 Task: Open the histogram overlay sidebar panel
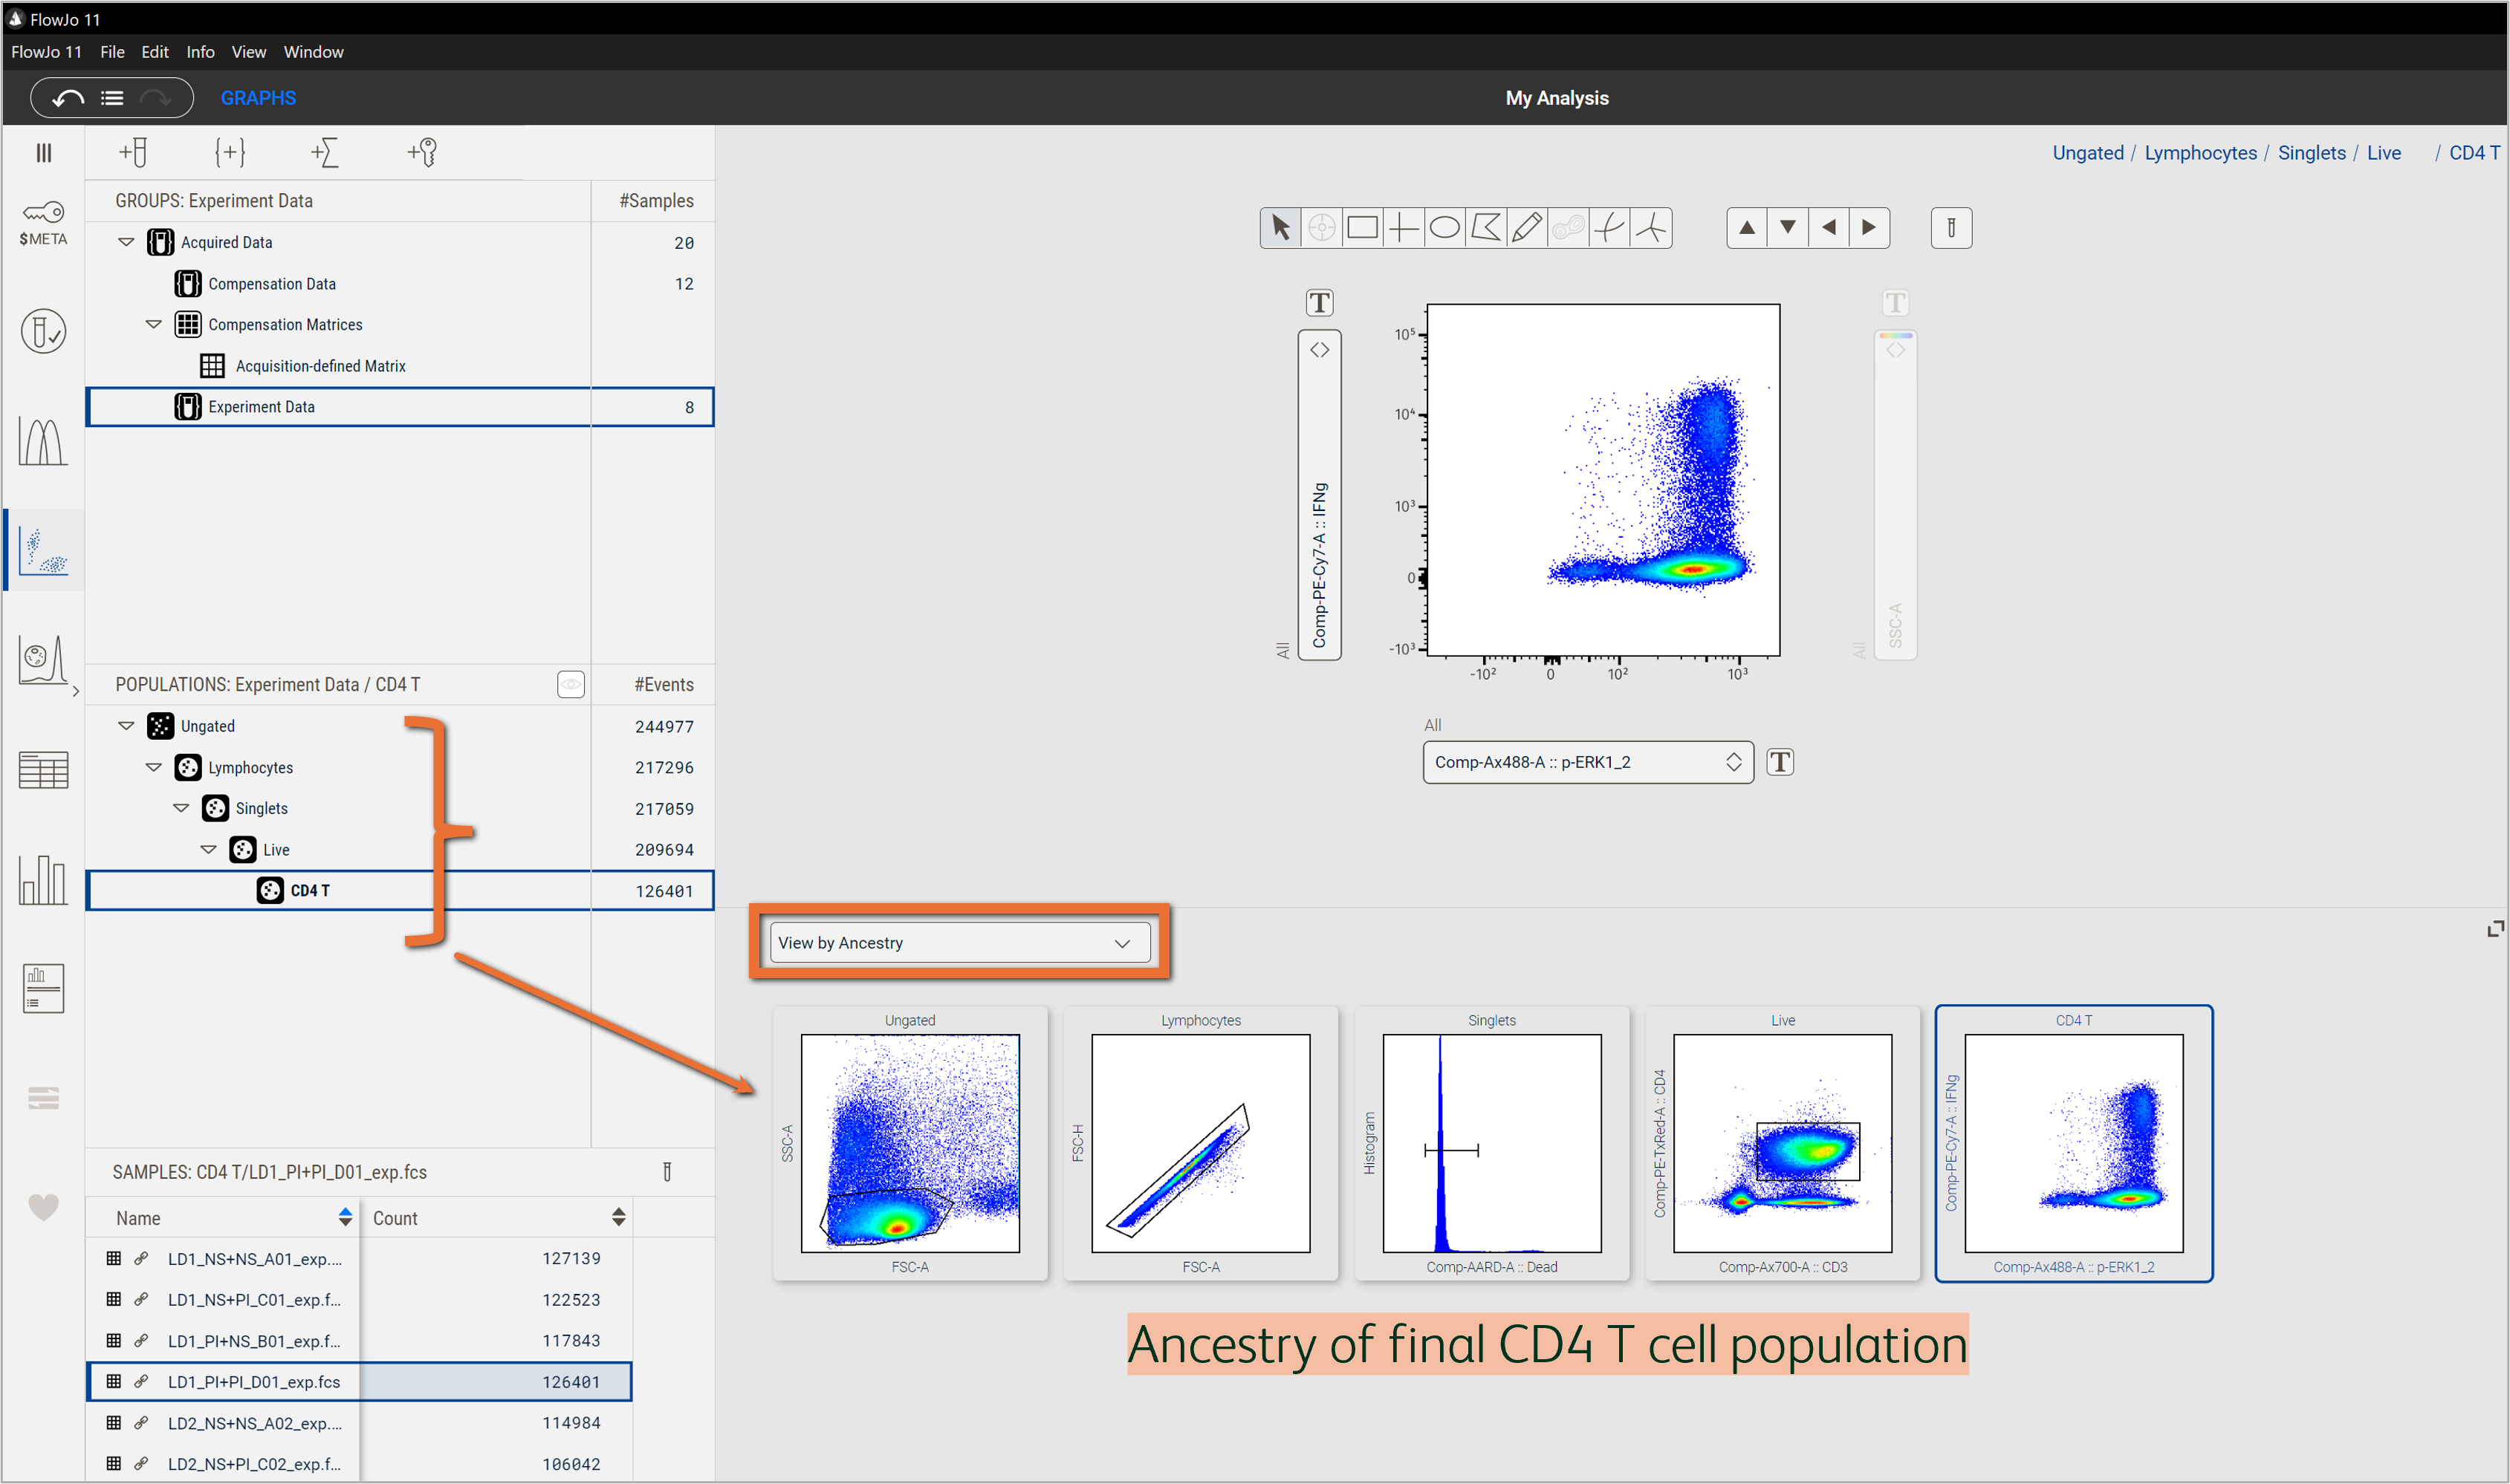coord(43,441)
